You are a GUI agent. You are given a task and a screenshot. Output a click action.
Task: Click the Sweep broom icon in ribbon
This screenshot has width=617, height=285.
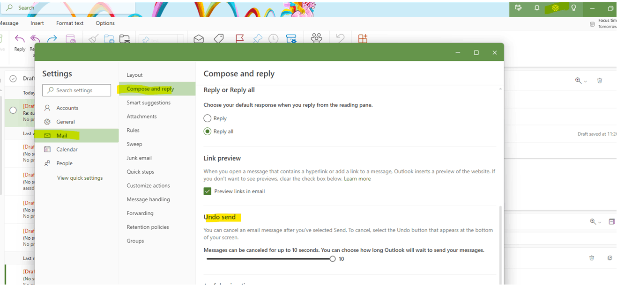point(93,39)
